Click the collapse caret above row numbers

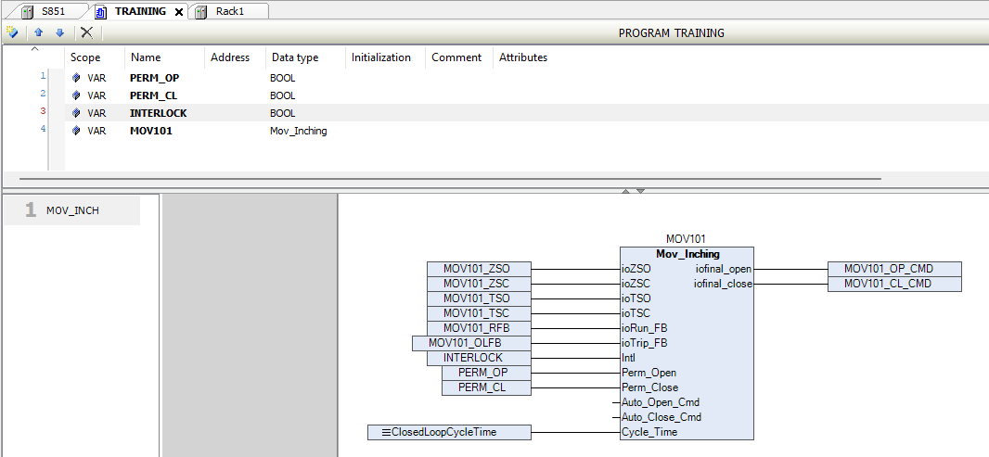pyautogui.click(x=34, y=49)
